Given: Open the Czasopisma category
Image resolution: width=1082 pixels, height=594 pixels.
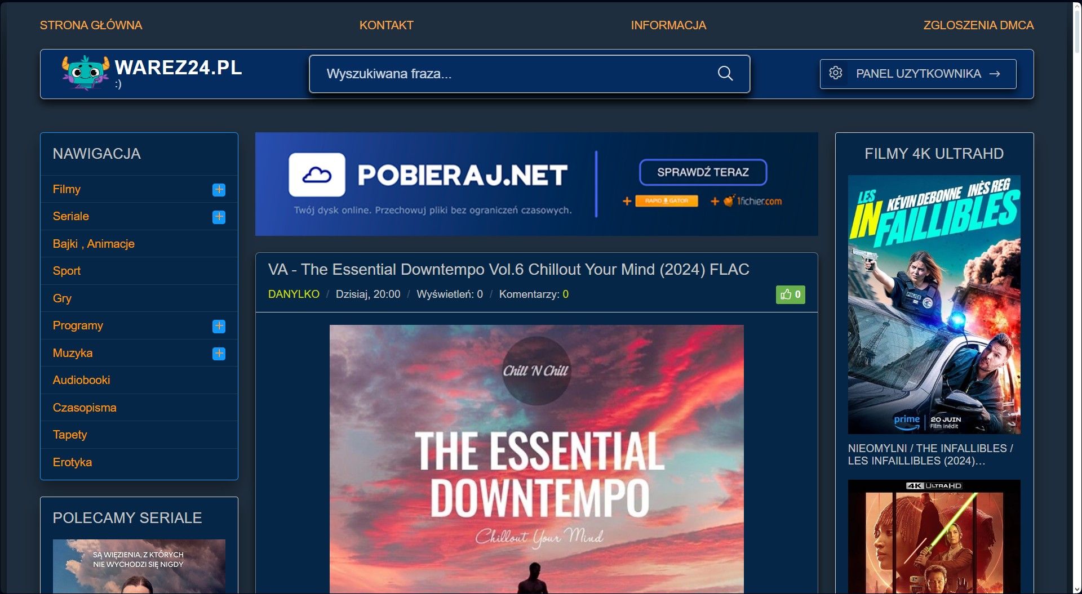Looking at the screenshot, I should tap(85, 408).
